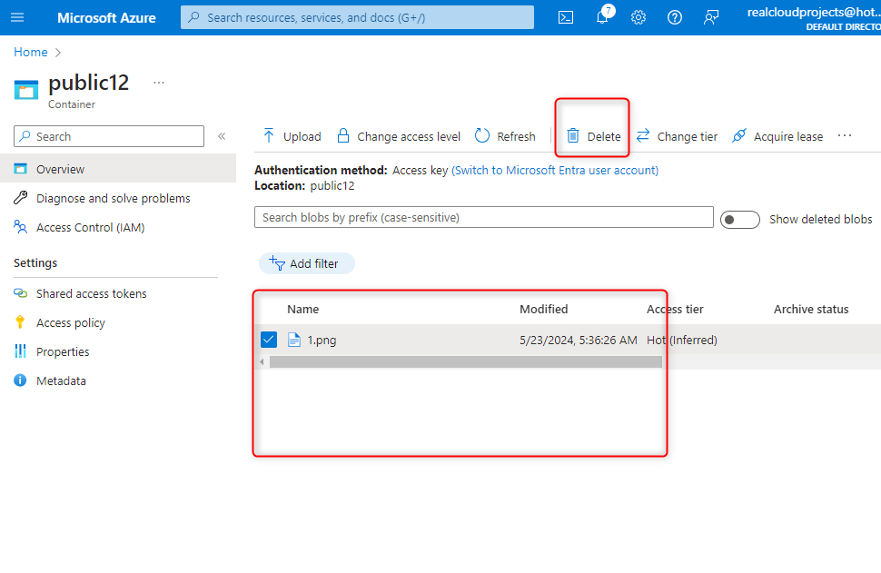Open the Azure portal hamburger menu
Viewport: 881px width, 573px height.
click(17, 18)
